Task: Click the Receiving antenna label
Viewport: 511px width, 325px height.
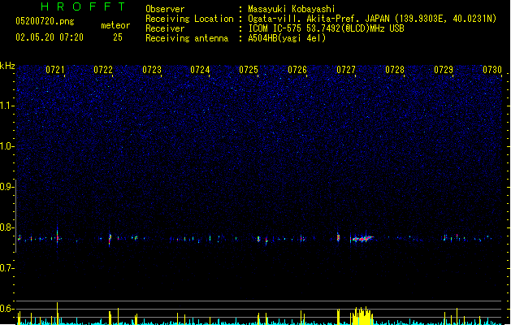Action: coord(187,38)
